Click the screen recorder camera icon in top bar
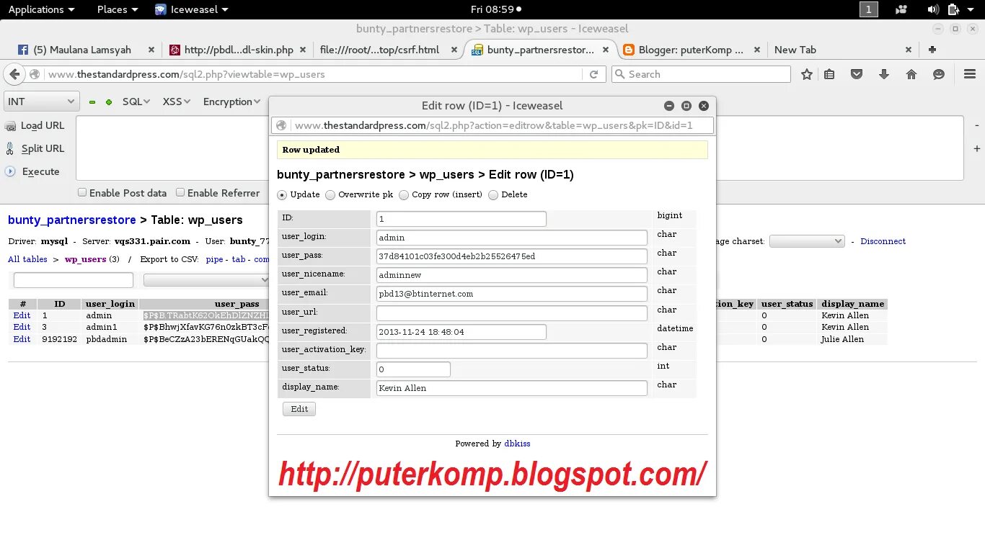The image size is (985, 553). pyautogui.click(x=901, y=9)
